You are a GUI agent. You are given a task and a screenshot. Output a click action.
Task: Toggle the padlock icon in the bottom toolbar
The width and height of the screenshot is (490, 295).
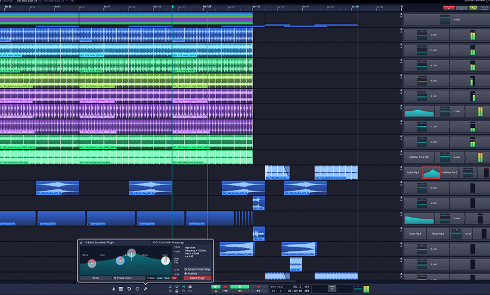(176, 291)
